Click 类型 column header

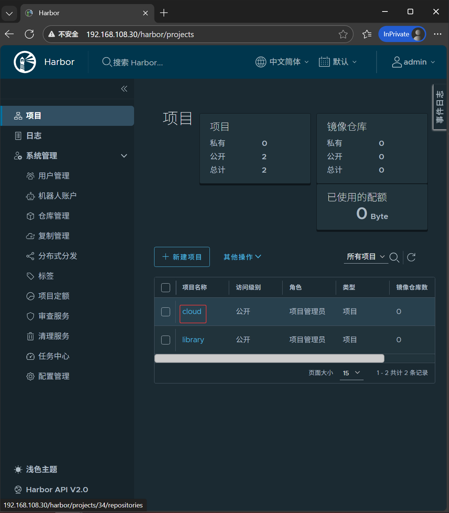(x=349, y=288)
